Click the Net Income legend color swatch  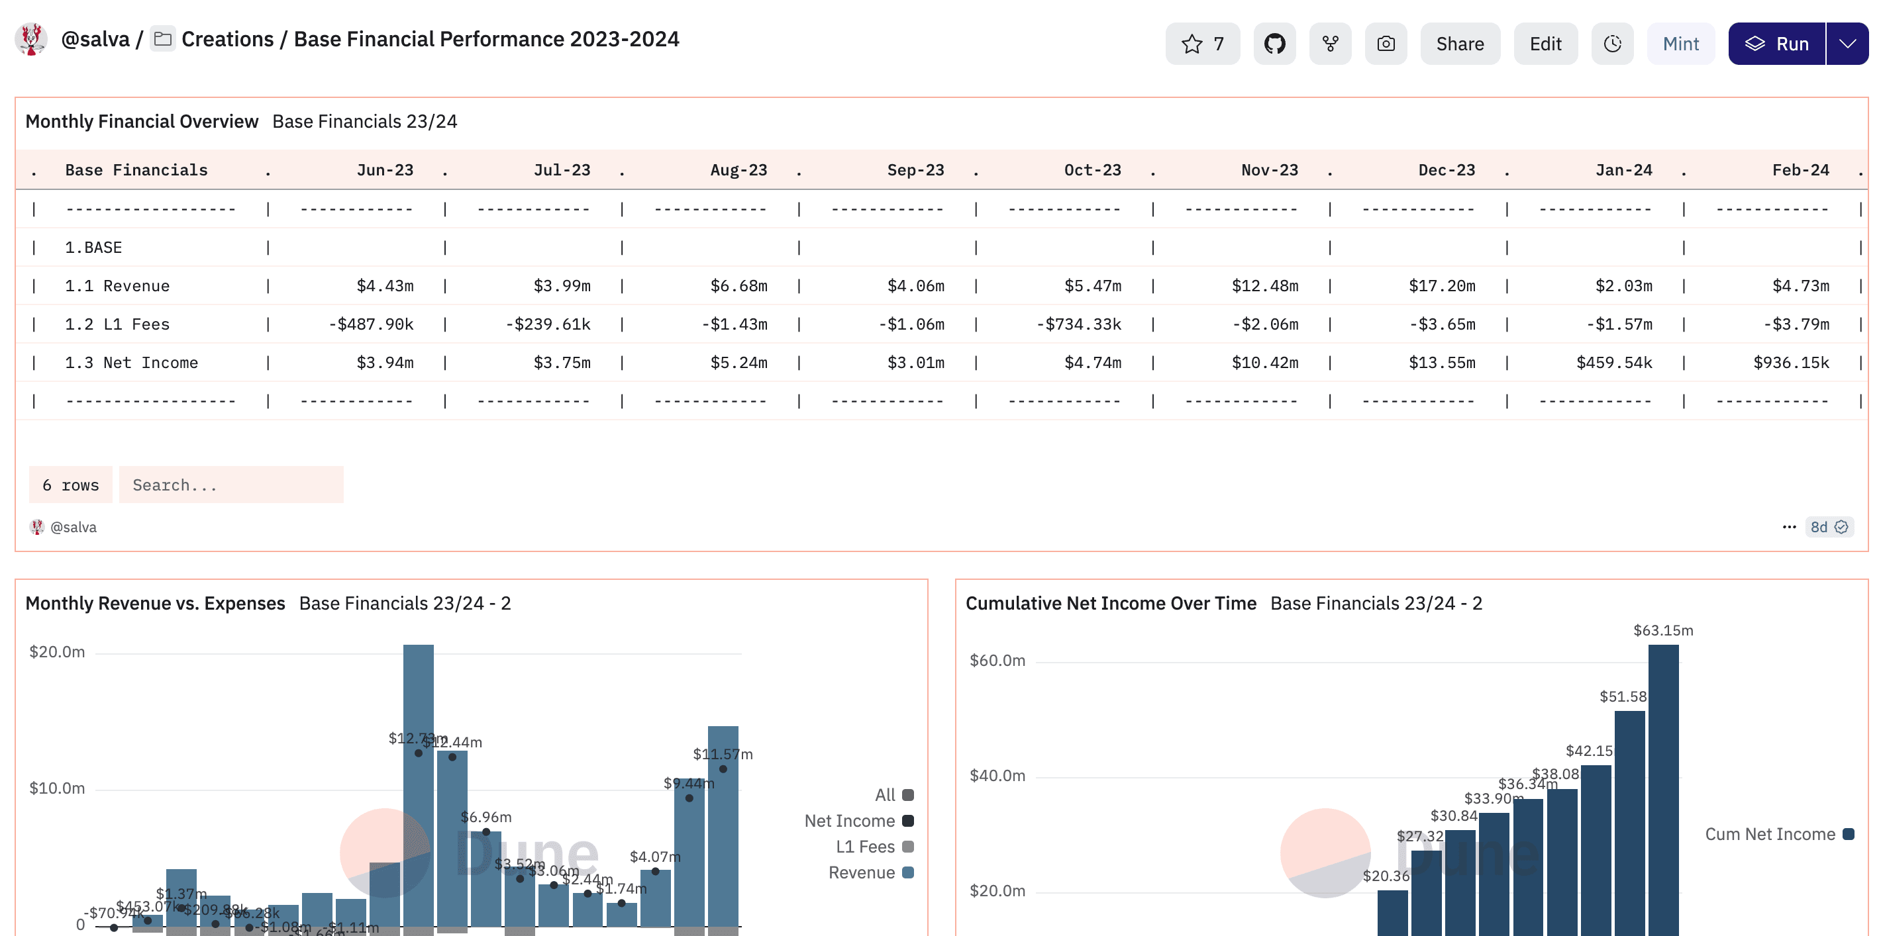(x=907, y=821)
